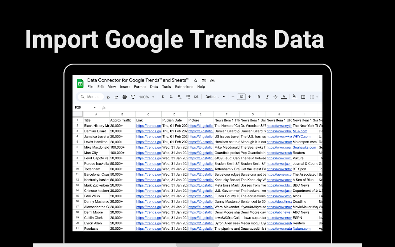Open Nature.com source link
Image resolution: width=395 pixels, height=247 pixels.
coord(301,228)
